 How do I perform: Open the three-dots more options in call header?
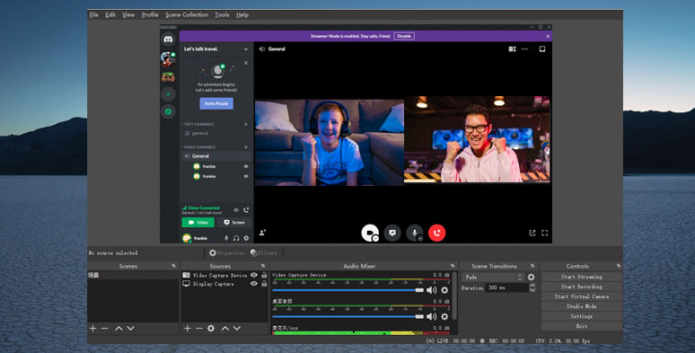click(x=524, y=49)
